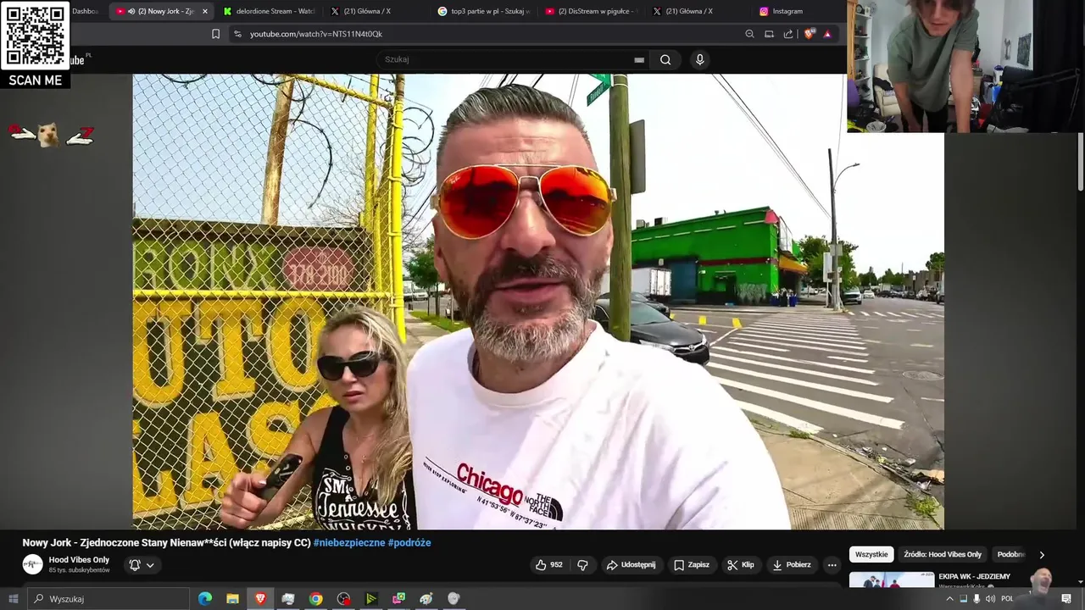Show hidden system tray icons
This screenshot has height=610, width=1085.
click(949, 599)
